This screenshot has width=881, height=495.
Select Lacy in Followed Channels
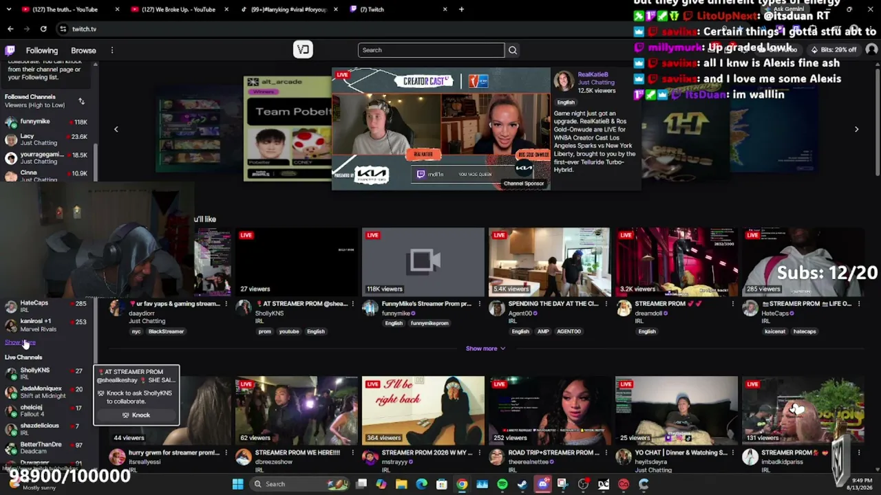tap(47, 140)
